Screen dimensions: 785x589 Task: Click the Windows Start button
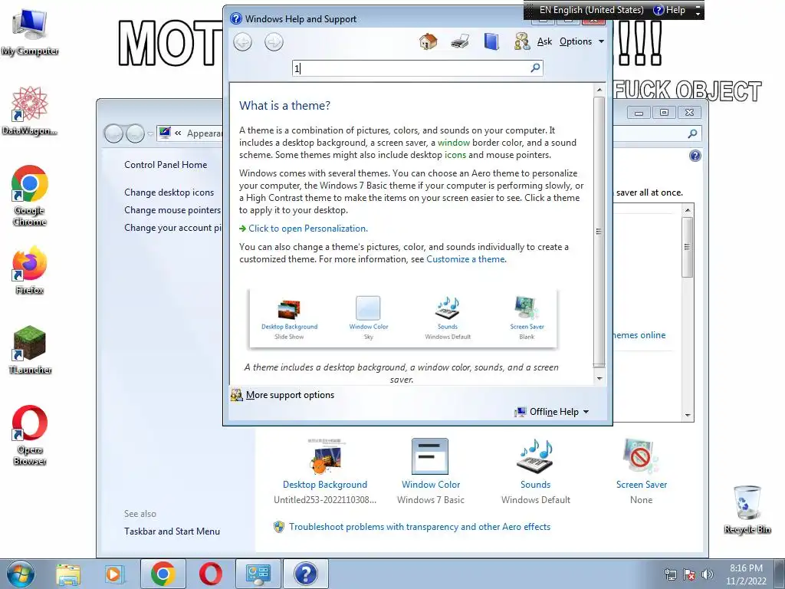(x=21, y=574)
